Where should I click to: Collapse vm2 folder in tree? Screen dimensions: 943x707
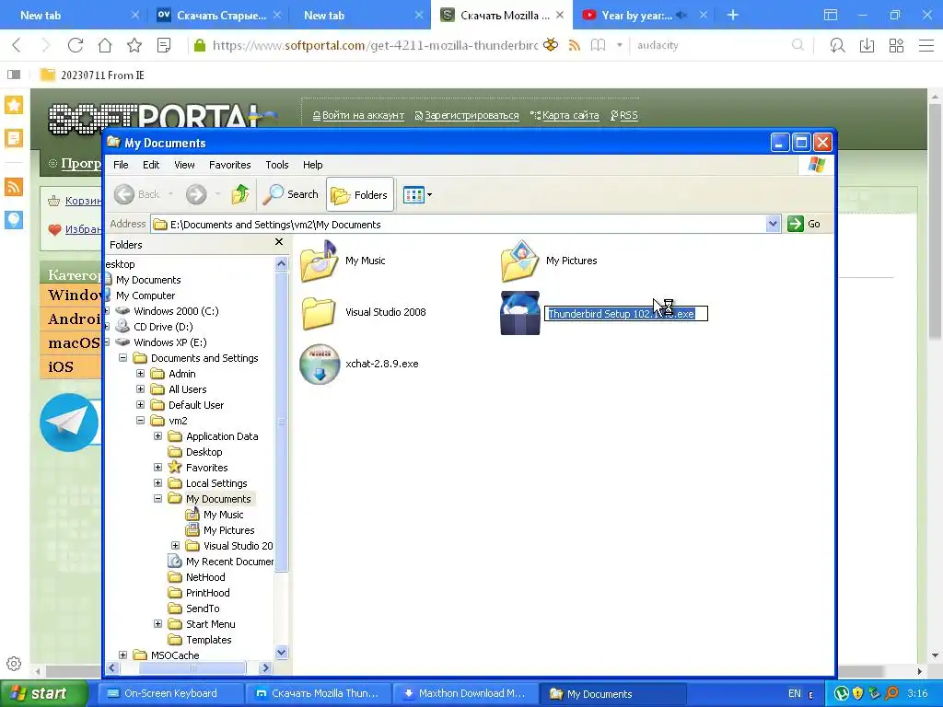(x=140, y=420)
